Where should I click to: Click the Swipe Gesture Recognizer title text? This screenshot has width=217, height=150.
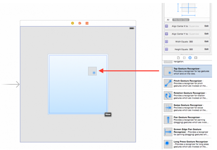[188, 105]
